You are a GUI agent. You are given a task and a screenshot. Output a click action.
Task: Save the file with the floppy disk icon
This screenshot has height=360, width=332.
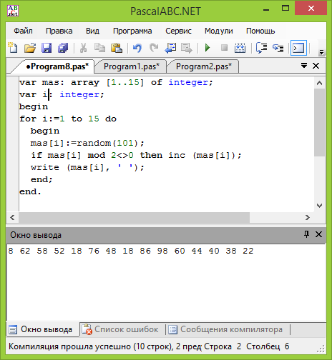47,48
